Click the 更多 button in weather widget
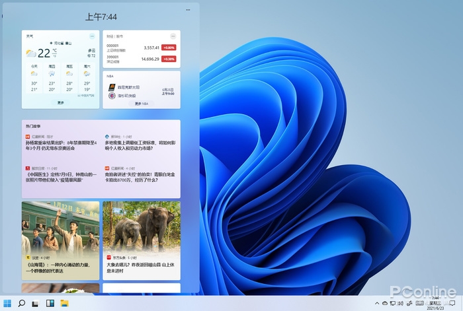 tap(61, 103)
